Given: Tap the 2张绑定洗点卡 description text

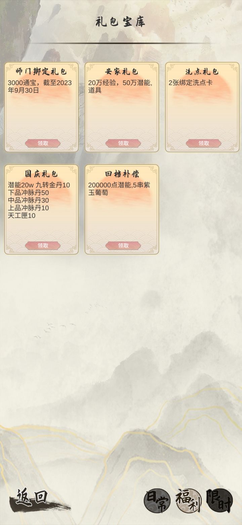Looking at the screenshot, I should 191,82.
